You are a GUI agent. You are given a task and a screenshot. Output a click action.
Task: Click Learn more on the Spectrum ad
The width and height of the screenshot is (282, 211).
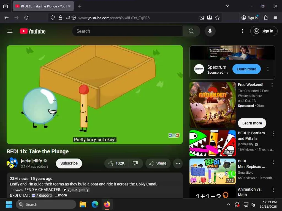pyautogui.click(x=246, y=69)
